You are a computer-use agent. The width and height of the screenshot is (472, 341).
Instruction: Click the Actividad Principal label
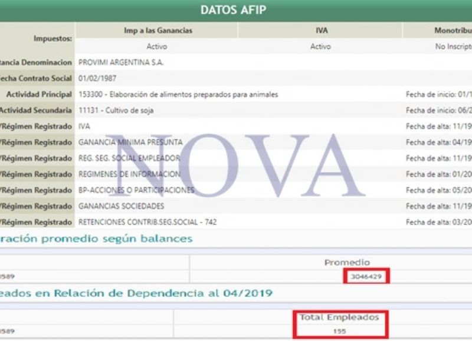click(39, 94)
